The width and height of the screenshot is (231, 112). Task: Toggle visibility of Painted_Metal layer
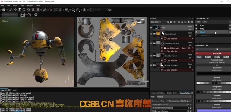click(x=151, y=34)
